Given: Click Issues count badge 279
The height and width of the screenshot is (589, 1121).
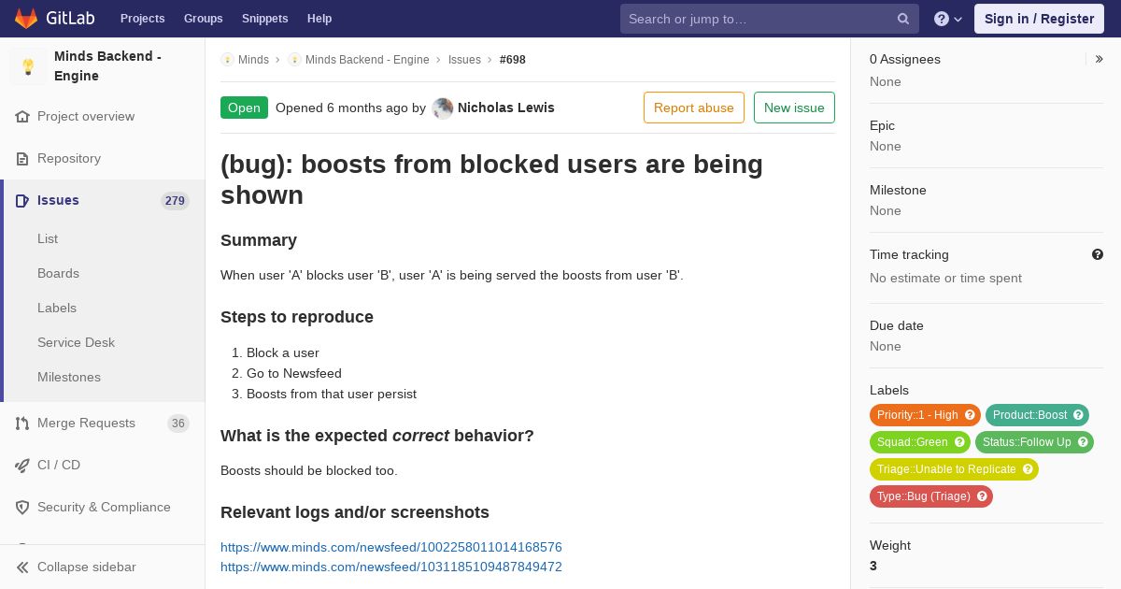Looking at the screenshot, I should 175,201.
